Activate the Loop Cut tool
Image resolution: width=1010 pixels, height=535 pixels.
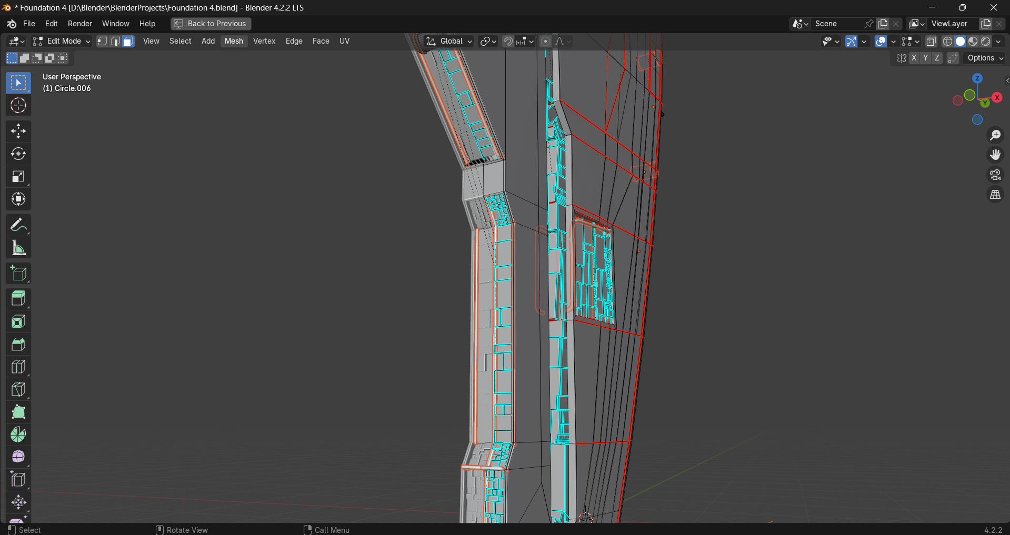(x=18, y=367)
